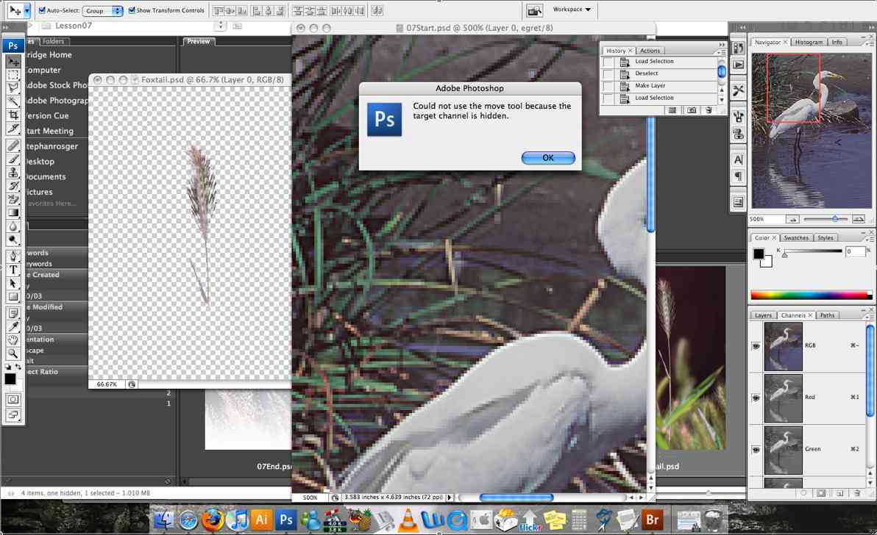Click the RGB channel thumbnail
Screen dimensions: 877x535
783,345
